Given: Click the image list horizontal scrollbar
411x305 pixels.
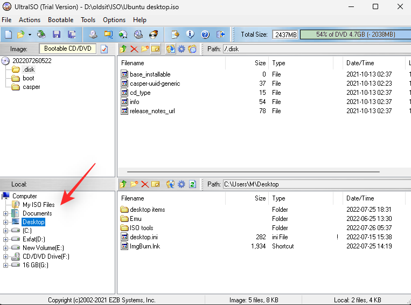Looking at the screenshot, I should click(x=253, y=172).
